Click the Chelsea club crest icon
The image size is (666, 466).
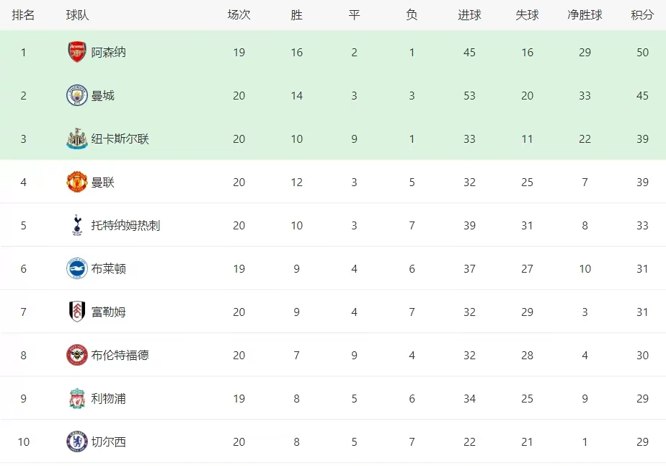pos(77,441)
